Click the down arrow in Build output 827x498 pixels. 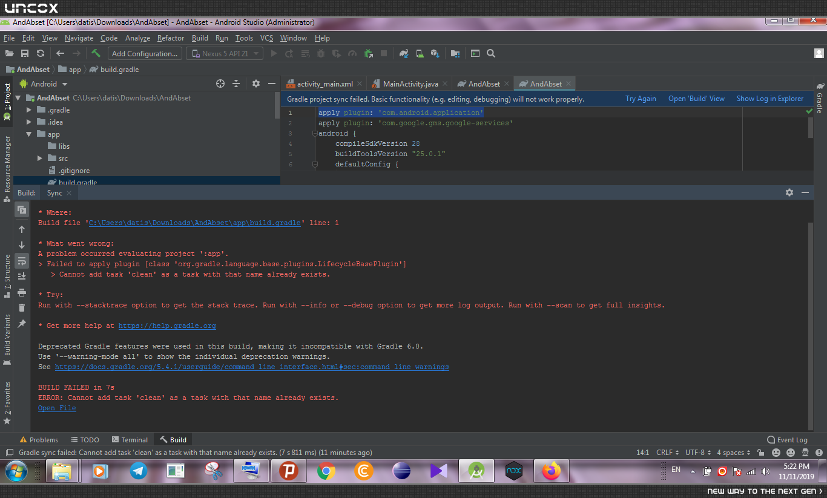(22, 245)
